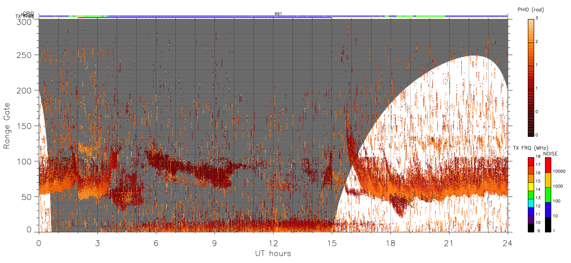Select the yellow-orange swatch in NOISE legend

pos(547,180)
